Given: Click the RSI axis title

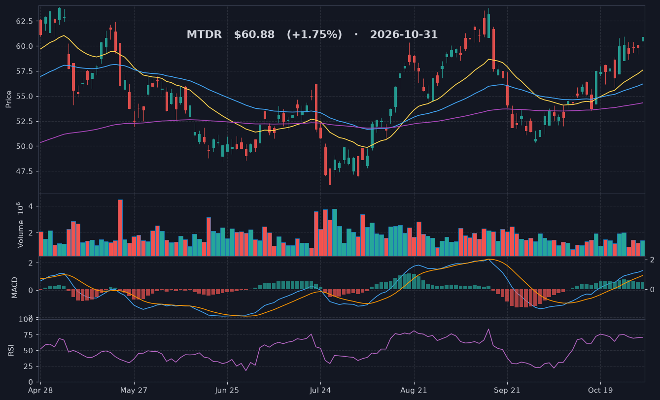Looking at the screenshot, I should click(11, 350).
